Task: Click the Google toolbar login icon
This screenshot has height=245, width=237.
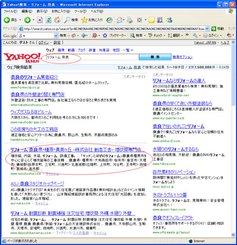Action: pyautogui.click(x=206, y=36)
